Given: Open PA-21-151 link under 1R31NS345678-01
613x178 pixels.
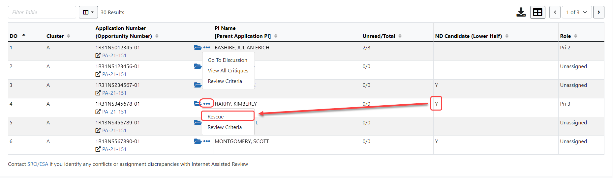Looking at the screenshot, I should point(114,112).
